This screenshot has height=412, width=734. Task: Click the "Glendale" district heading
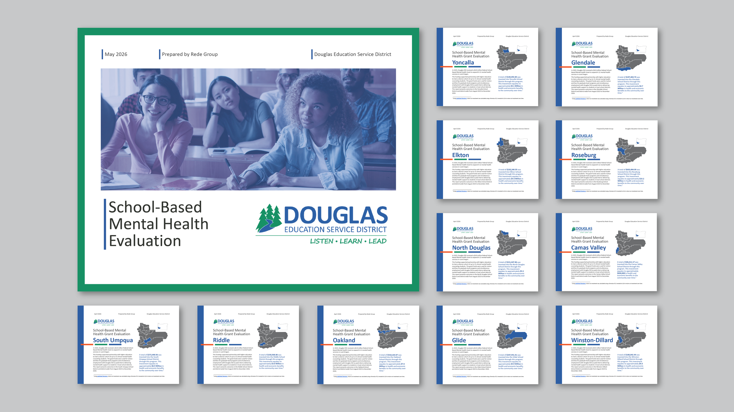[583, 62]
